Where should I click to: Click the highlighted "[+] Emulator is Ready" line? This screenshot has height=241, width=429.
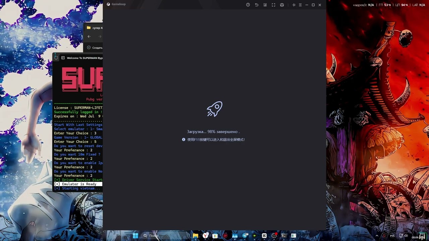coord(78,184)
